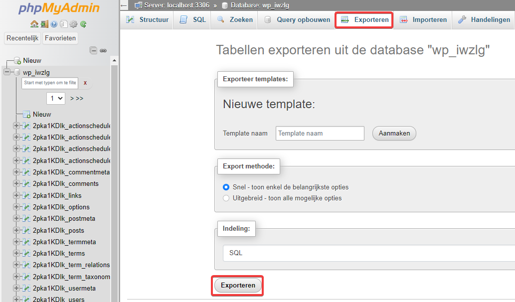515x302 pixels.
Task: Open the page number dropdown showing 1
Action: [x=55, y=98]
